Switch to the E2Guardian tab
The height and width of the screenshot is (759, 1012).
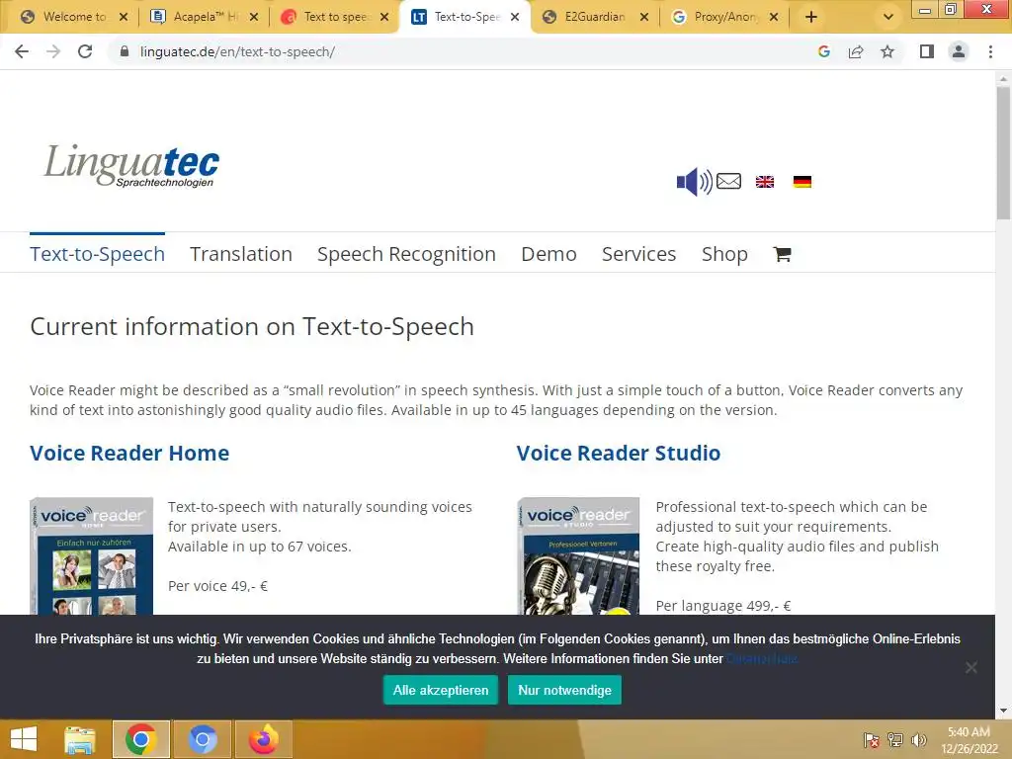[594, 17]
